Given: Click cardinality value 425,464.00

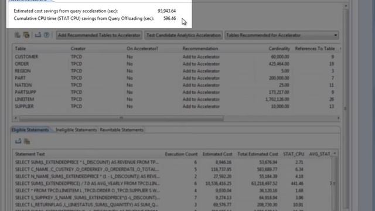Looking at the screenshot, I should 279,64.
